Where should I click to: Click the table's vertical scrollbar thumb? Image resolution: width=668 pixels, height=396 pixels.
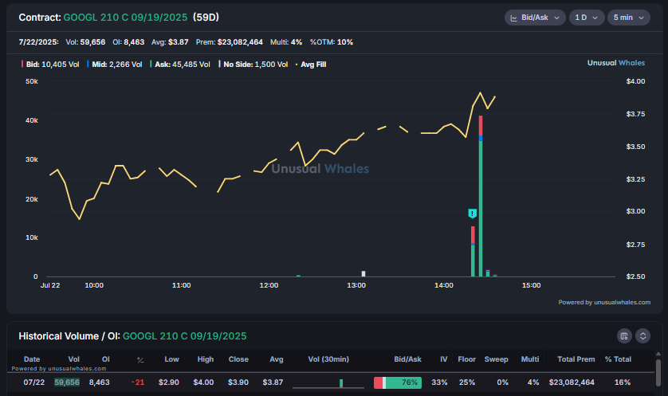click(x=658, y=373)
